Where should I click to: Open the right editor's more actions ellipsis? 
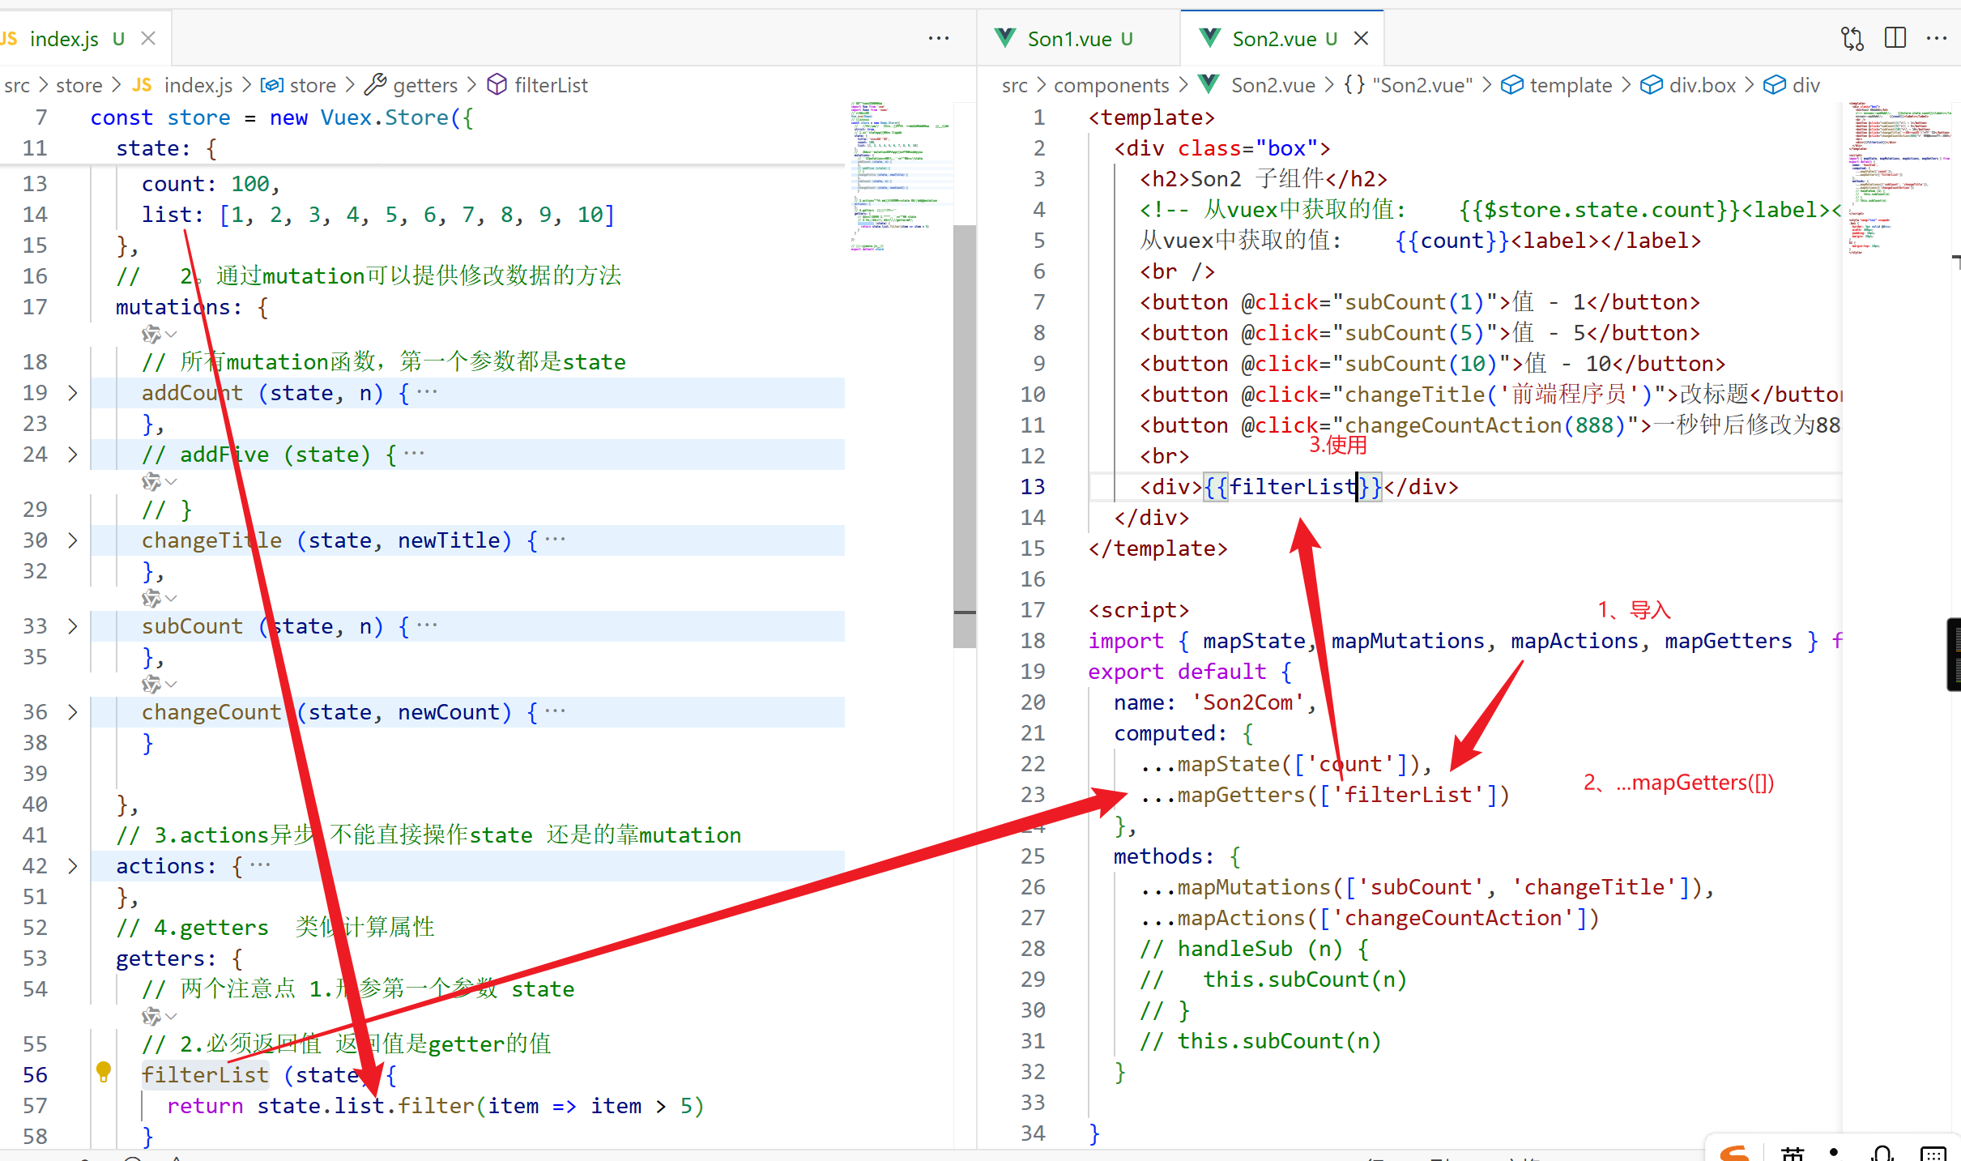click(1937, 38)
